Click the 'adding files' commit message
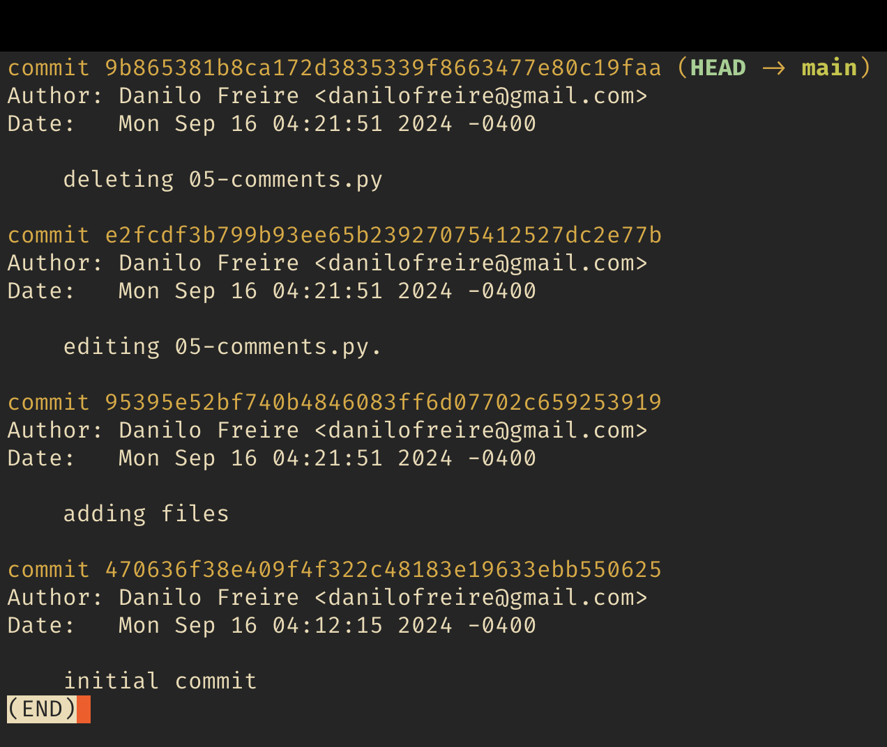Viewport: 887px width, 747px height. (146, 514)
